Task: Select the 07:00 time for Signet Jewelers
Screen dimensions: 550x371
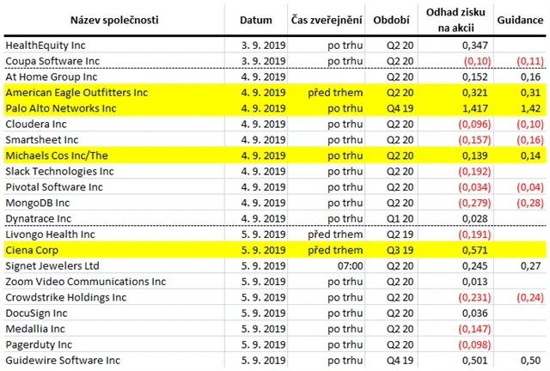Action: pos(350,266)
